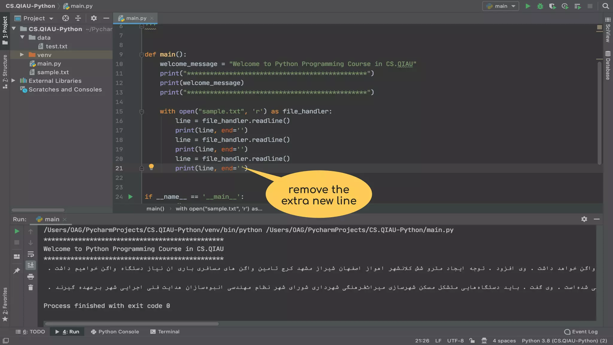613x345 pixels.
Task: Click the Python 3.8 interpreter selector
Action: (x=564, y=341)
